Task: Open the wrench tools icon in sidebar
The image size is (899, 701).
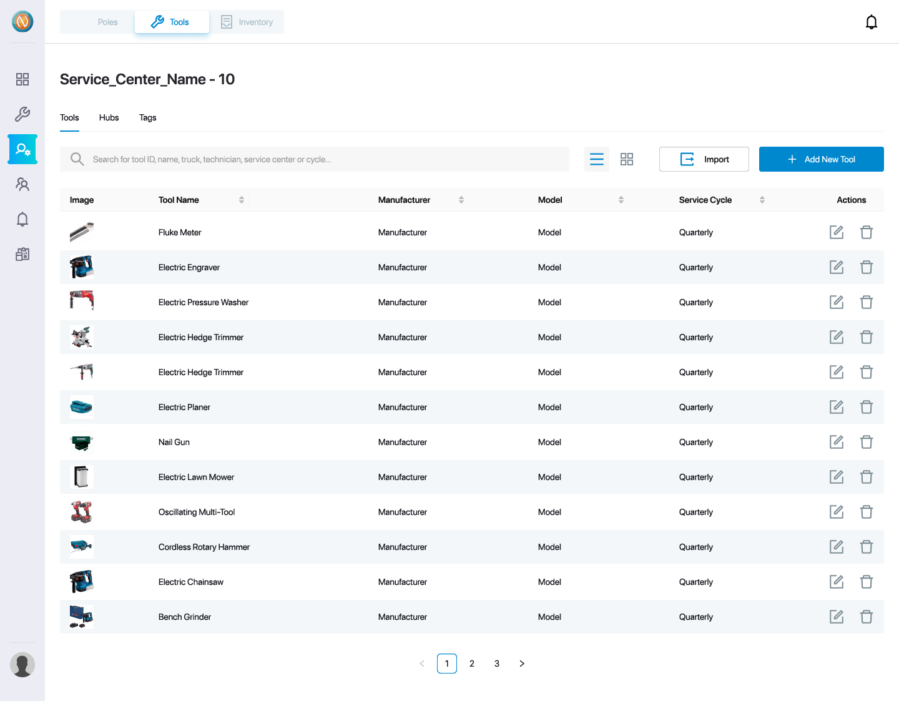Action: pos(22,114)
